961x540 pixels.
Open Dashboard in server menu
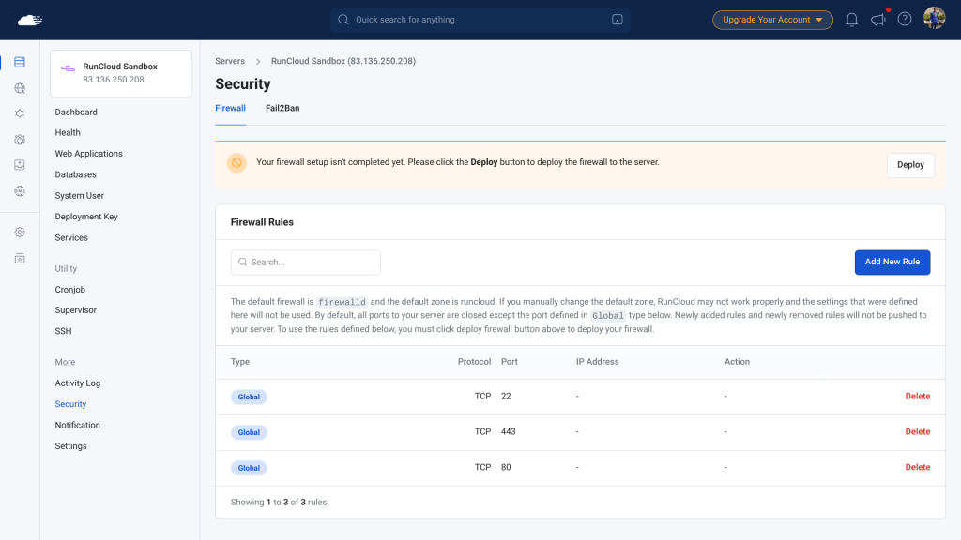pyautogui.click(x=76, y=112)
